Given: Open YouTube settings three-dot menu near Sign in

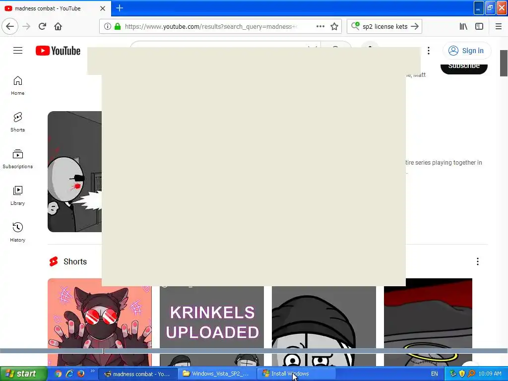Looking at the screenshot, I should point(429,51).
